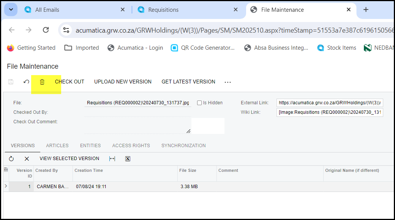Expand the version 1 row arrow

(x=6, y=186)
